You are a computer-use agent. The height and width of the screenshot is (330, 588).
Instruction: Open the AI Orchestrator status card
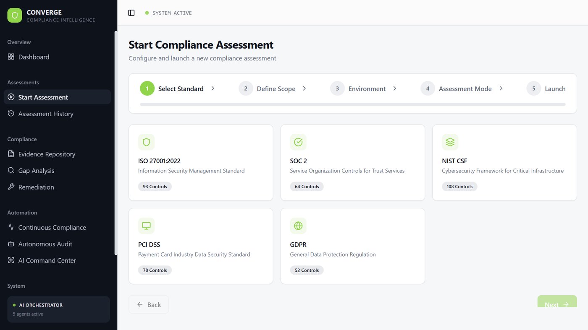(58, 309)
